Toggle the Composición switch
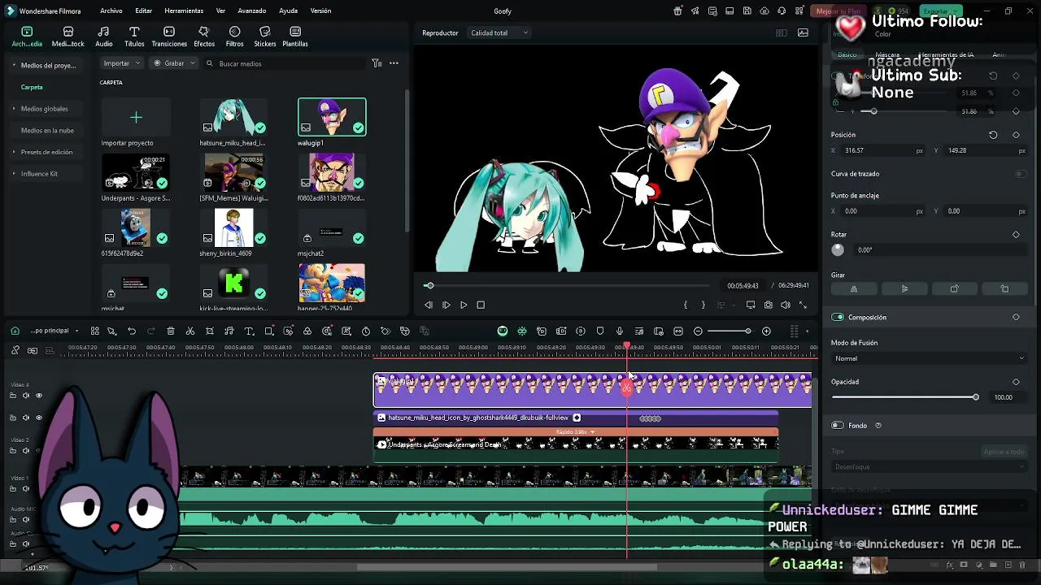Image resolution: width=1041 pixels, height=585 pixels. pos(838,317)
